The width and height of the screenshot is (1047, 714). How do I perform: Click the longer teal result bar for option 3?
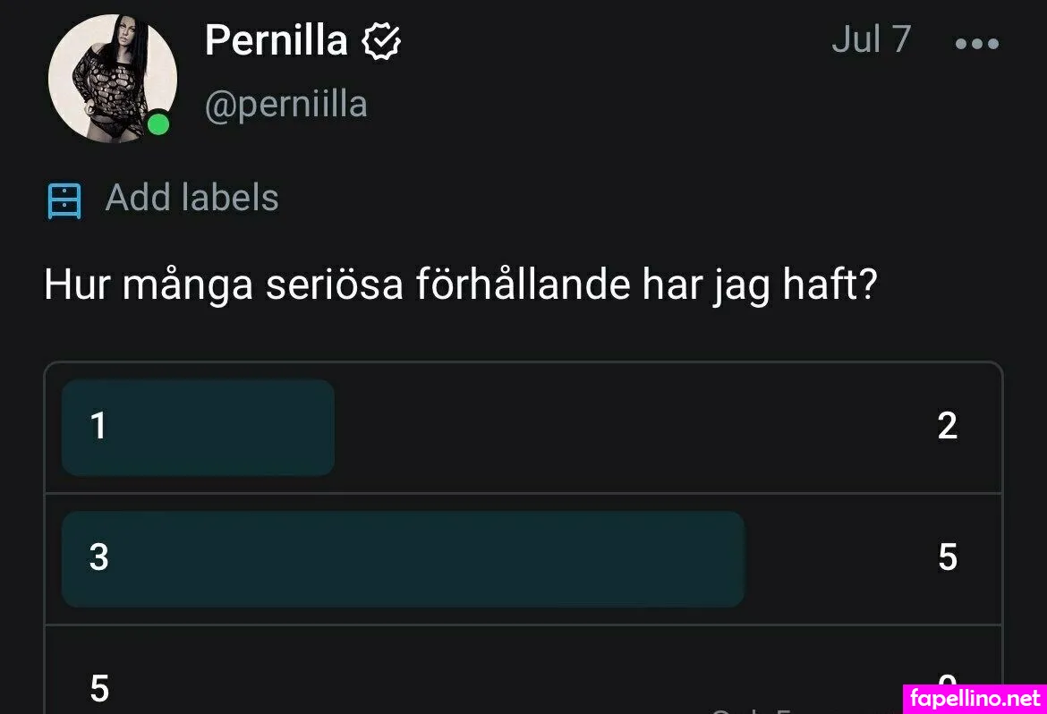tap(404, 559)
